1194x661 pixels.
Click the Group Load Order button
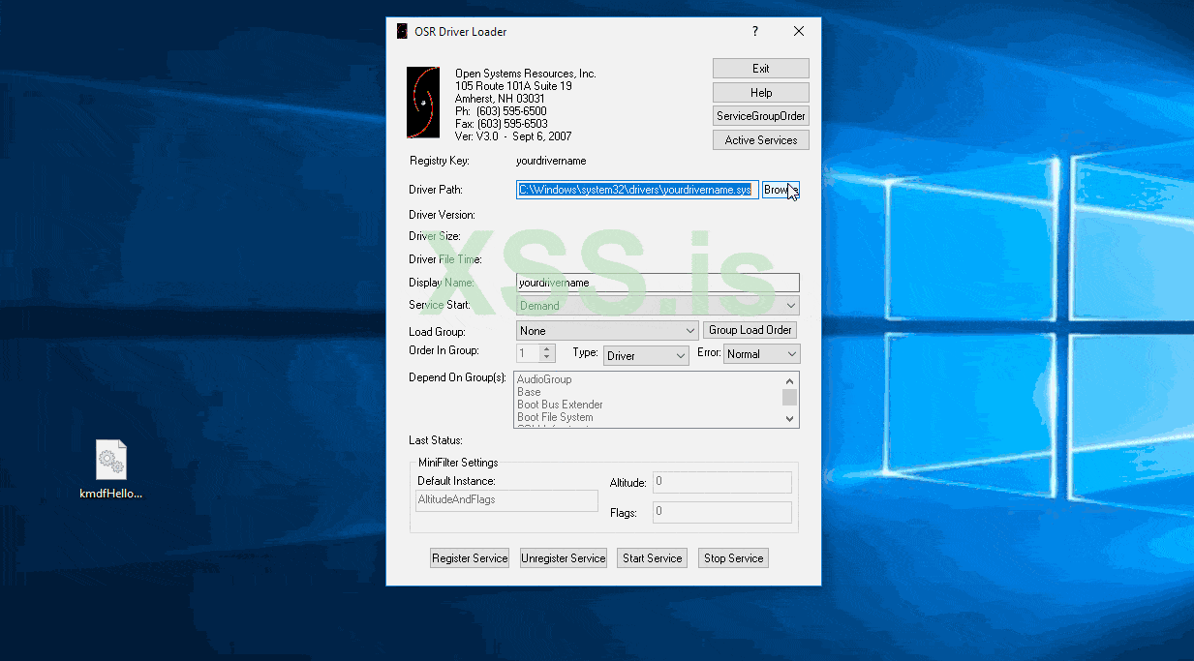point(750,330)
